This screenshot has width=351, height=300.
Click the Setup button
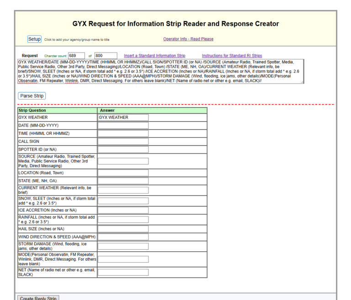click(34, 39)
